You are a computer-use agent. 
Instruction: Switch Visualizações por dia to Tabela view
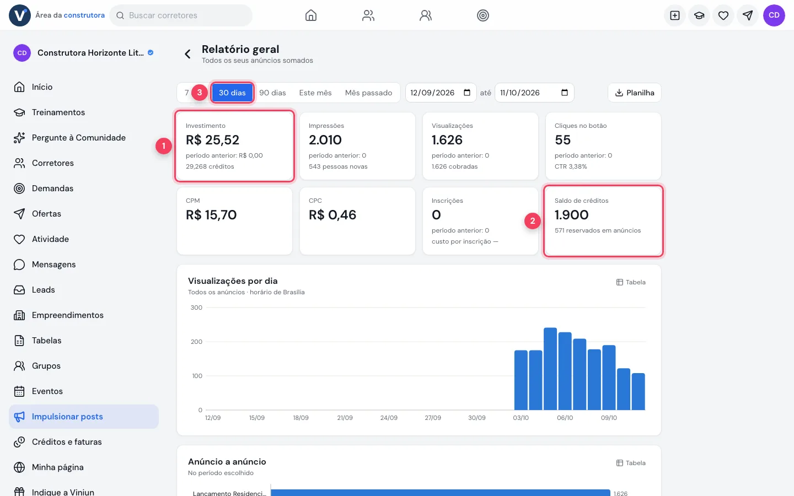point(631,282)
